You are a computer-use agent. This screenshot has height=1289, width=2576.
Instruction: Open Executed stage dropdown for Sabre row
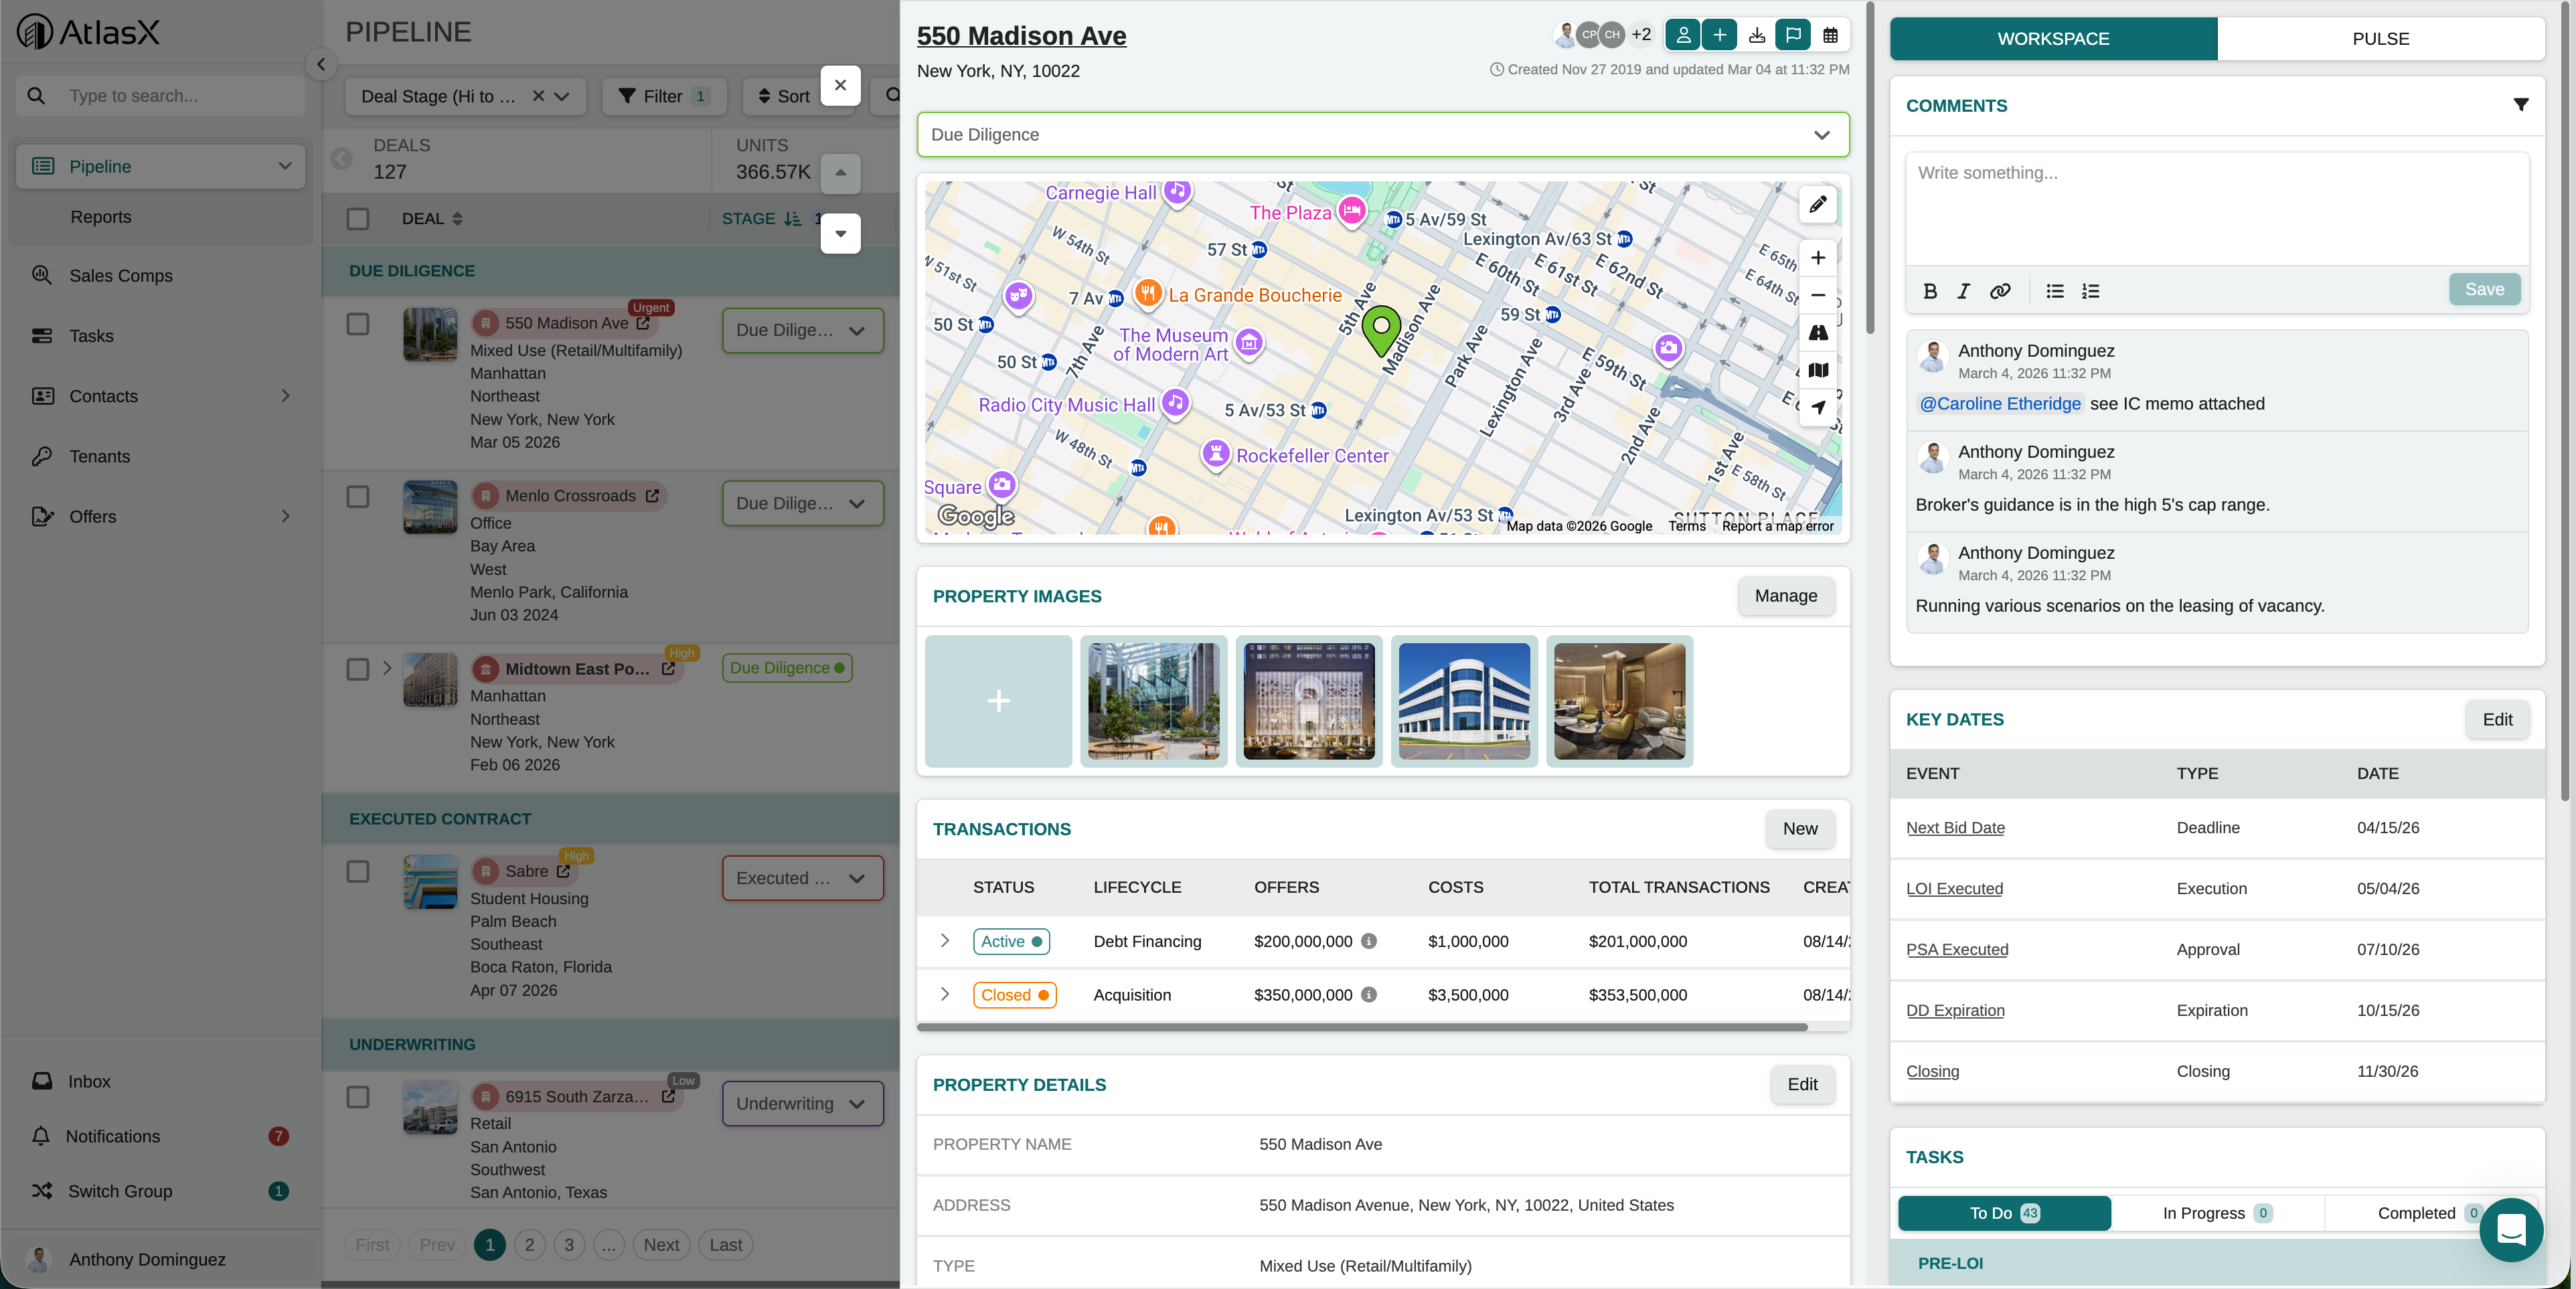[802, 878]
